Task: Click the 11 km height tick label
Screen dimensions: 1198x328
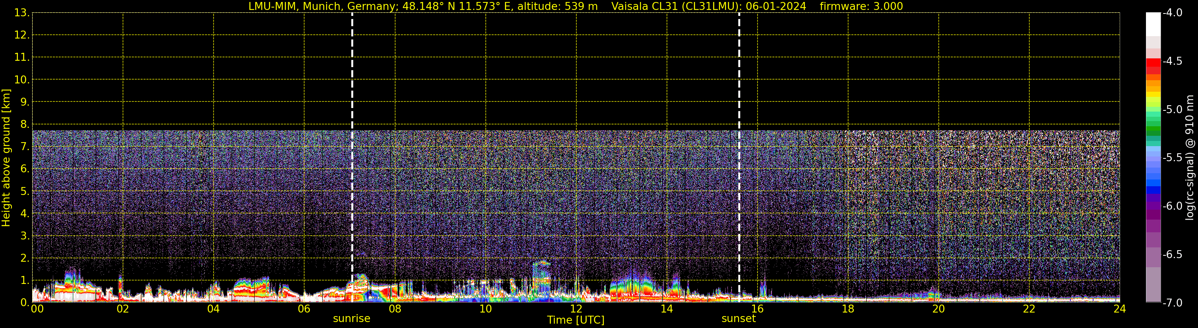Action: click(x=21, y=58)
